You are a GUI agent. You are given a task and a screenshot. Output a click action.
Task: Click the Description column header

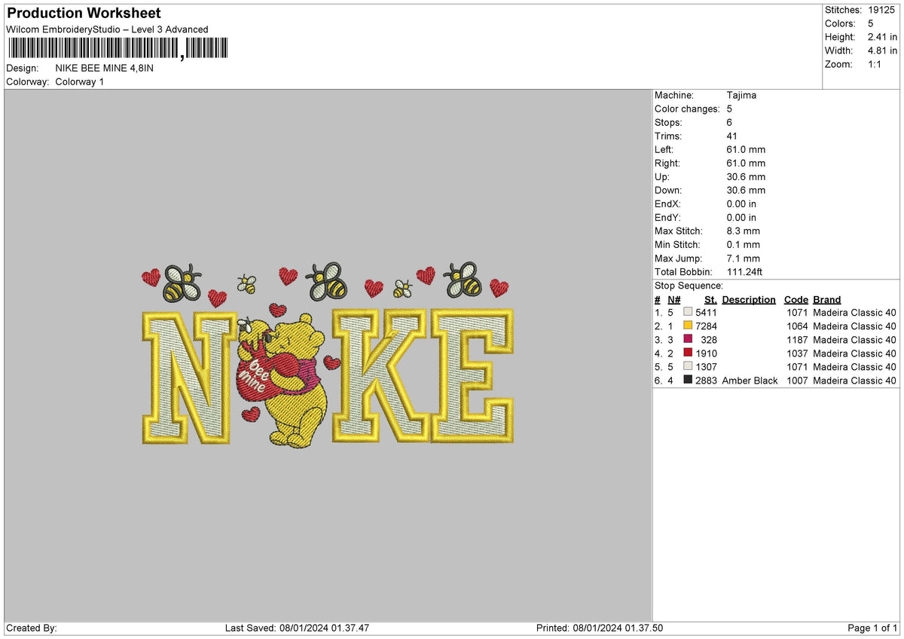(749, 299)
